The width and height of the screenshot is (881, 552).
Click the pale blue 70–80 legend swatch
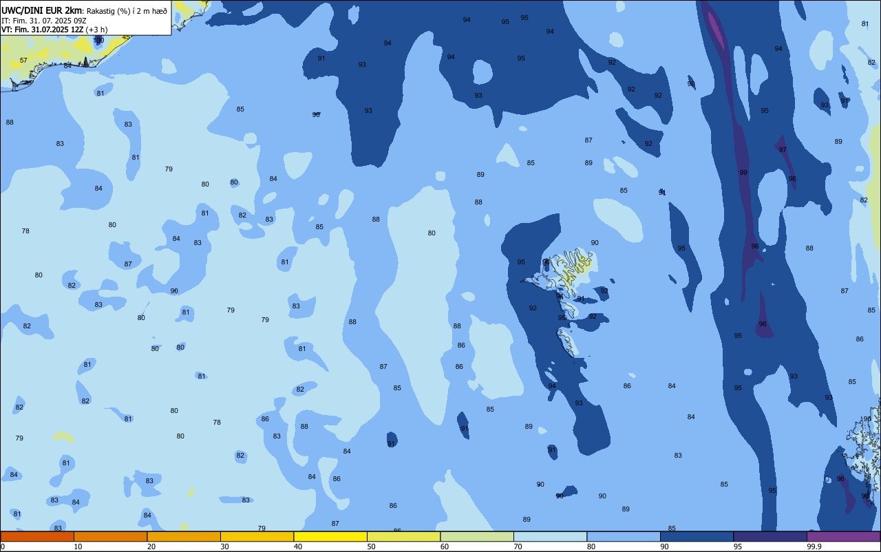pyautogui.click(x=550, y=536)
